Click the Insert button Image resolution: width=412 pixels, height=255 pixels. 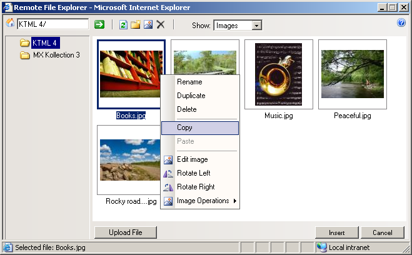(x=336, y=232)
